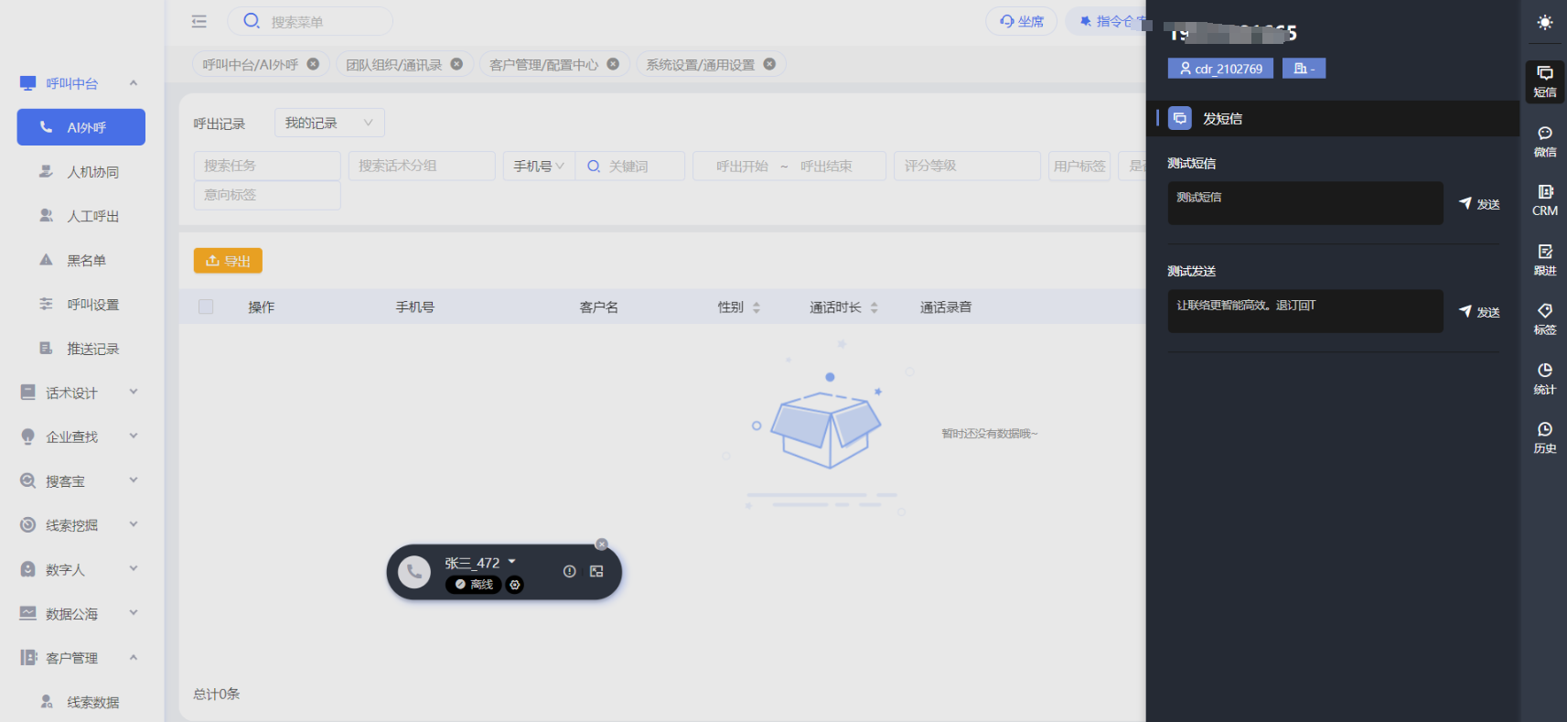Viewport: 1567px width, 722px height.
Task: Select 人机协同 in the sidebar
Action: click(x=92, y=172)
